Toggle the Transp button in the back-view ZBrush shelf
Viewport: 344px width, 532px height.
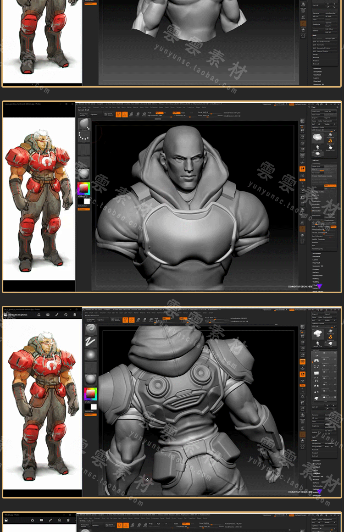(x=302, y=428)
